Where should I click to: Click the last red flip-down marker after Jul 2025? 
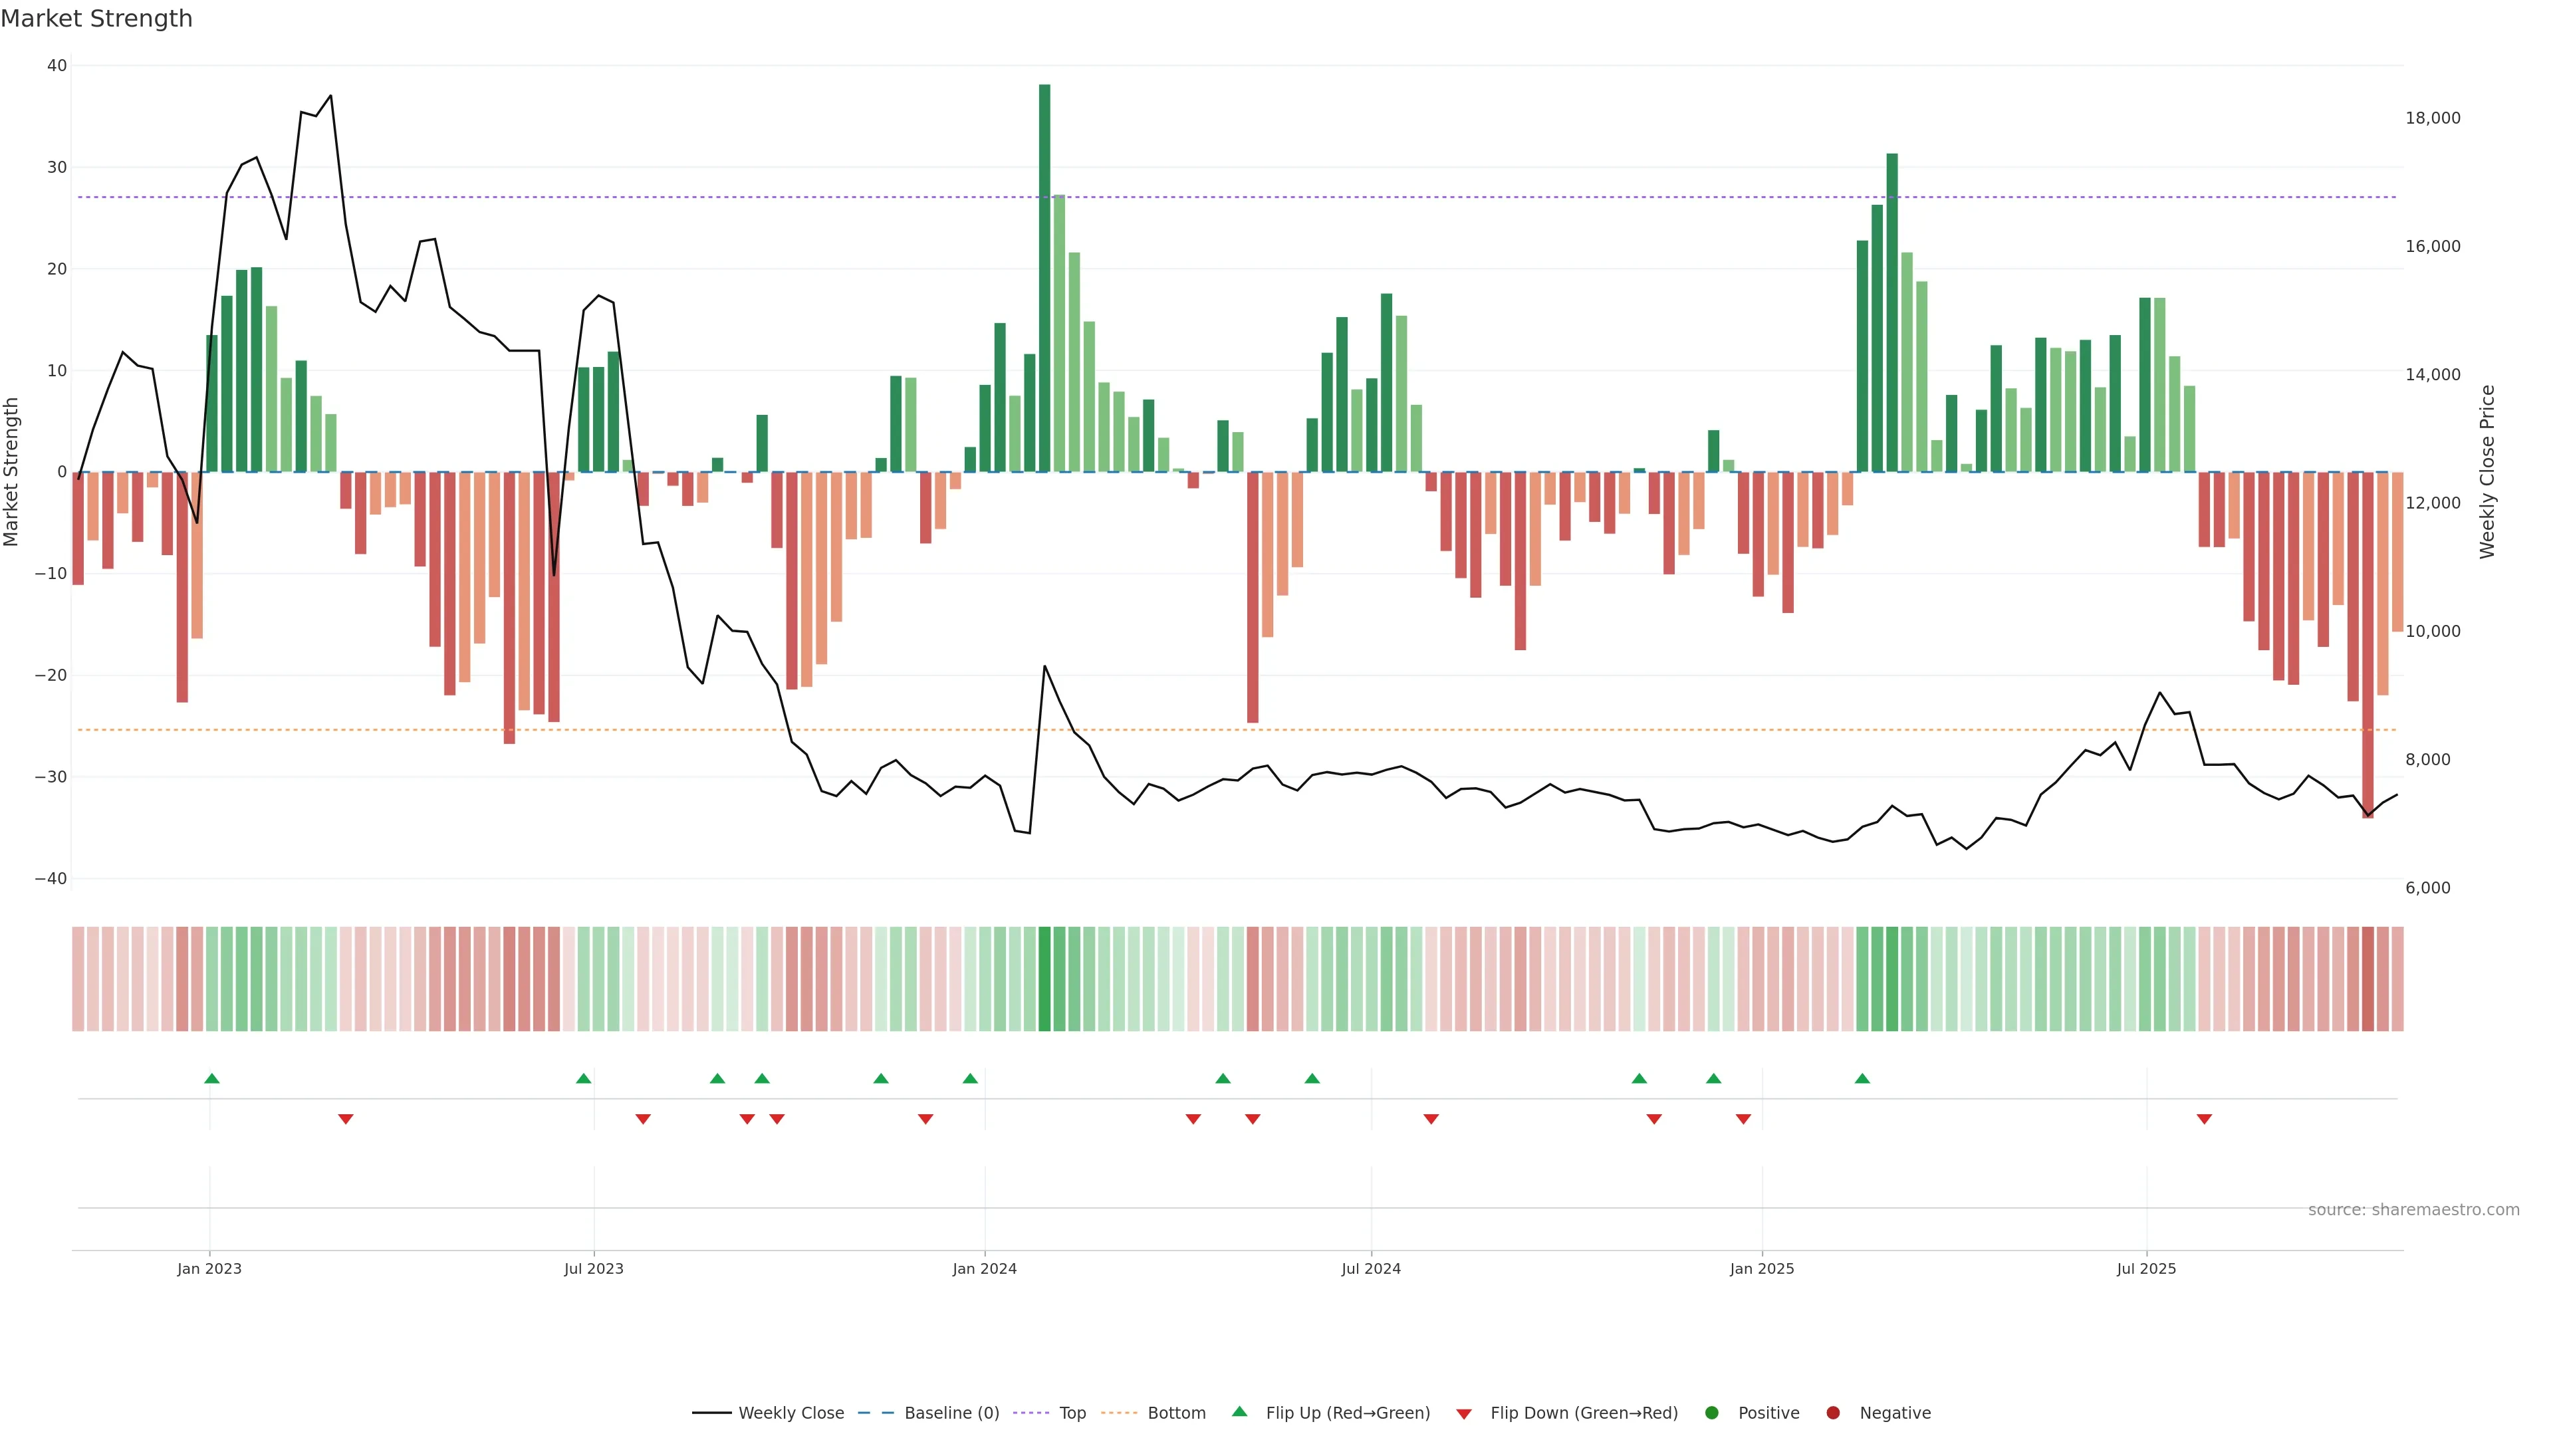point(2204,1119)
